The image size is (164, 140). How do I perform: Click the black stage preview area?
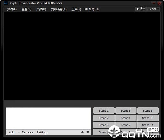pos(82,56)
